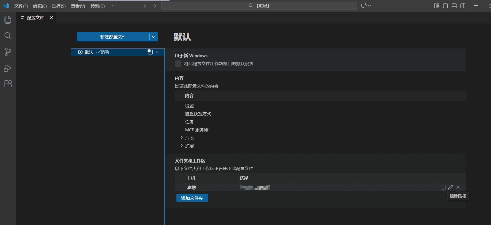Click the 主机 column header
491x225 pixels.
click(x=191, y=178)
